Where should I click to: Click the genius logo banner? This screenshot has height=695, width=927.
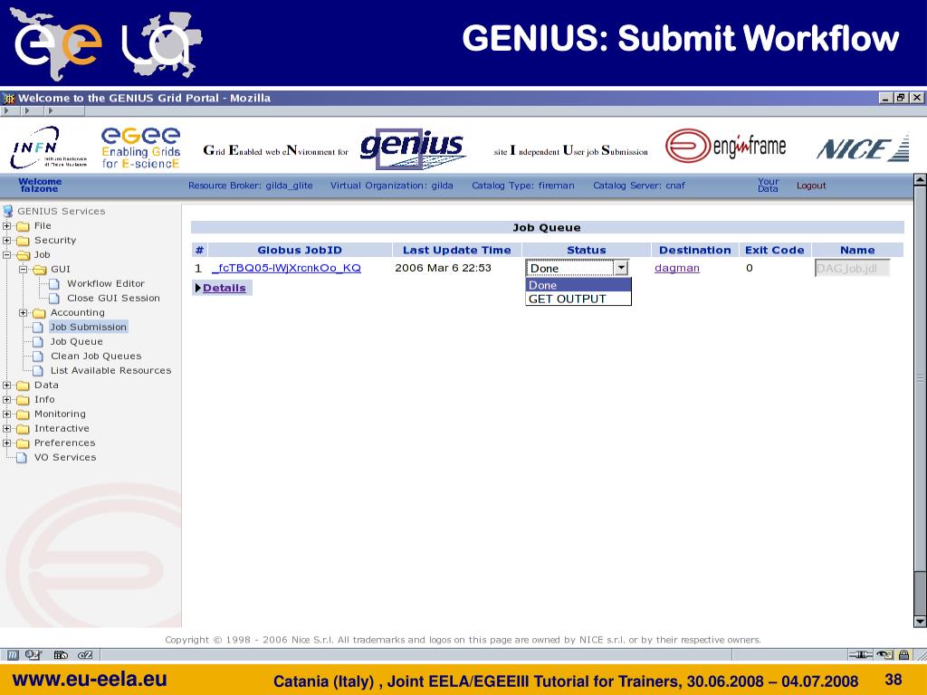pos(412,148)
